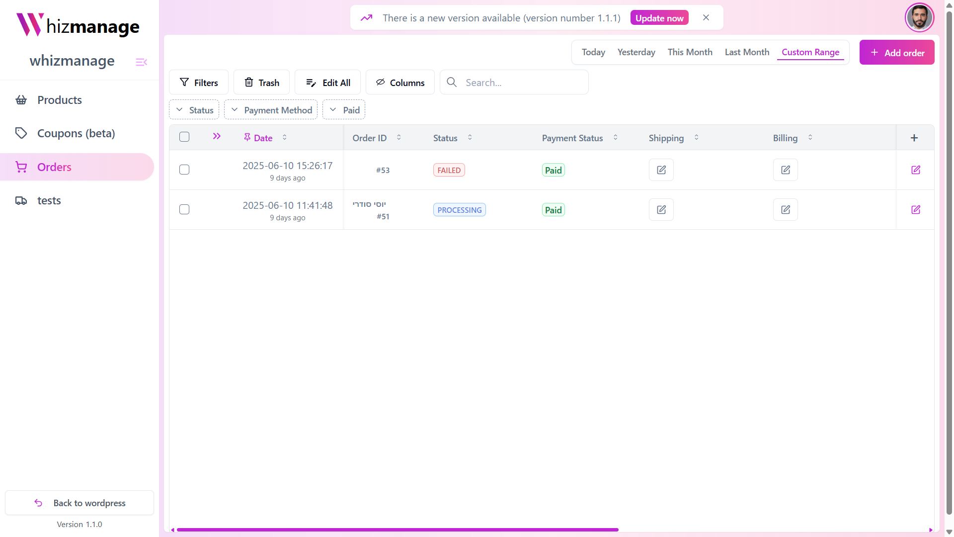This screenshot has height=537, width=954.
Task: Click the expand columns double-chevron icon
Action: coord(217,136)
